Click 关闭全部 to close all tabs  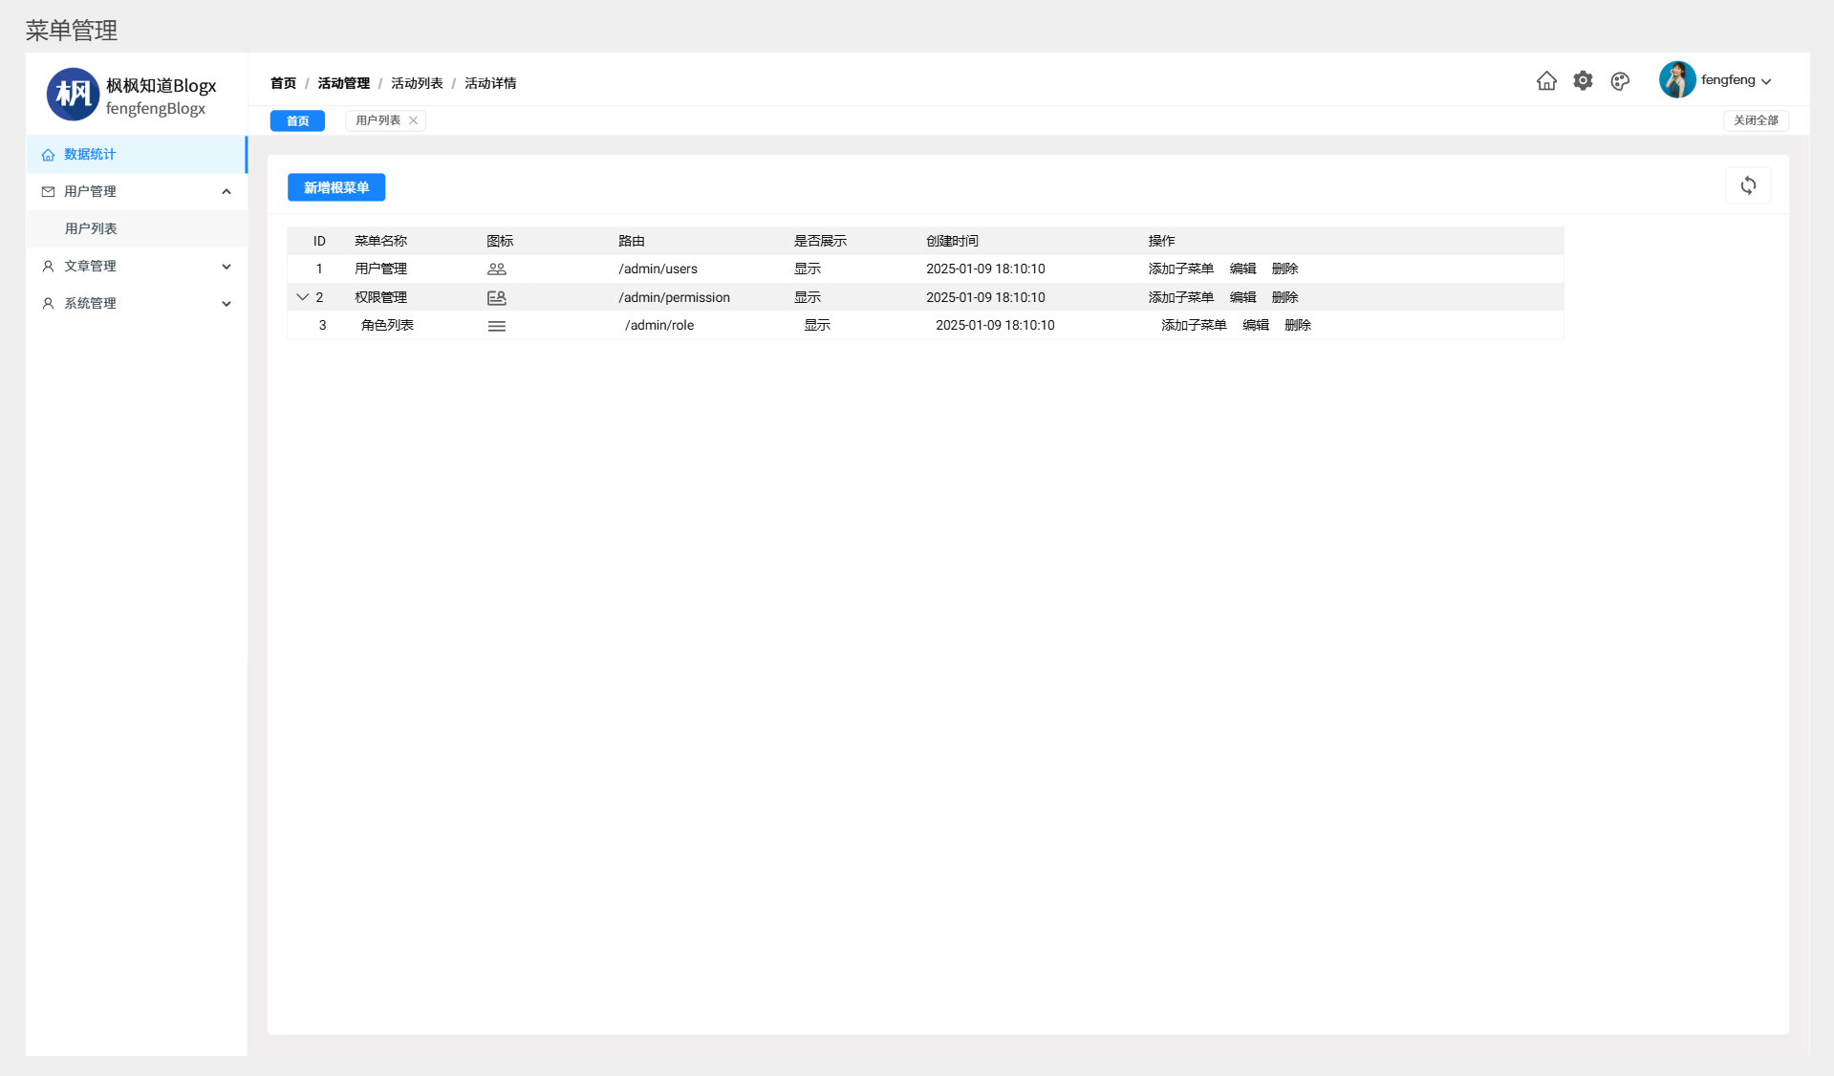pyautogui.click(x=1755, y=120)
